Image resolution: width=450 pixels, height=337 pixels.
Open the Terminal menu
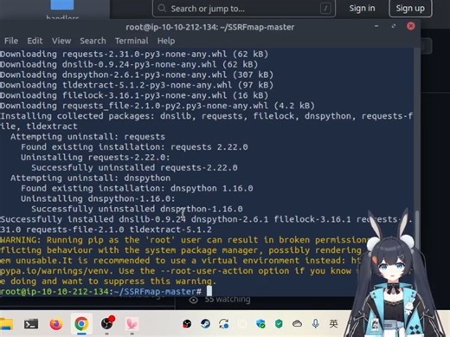132,41
